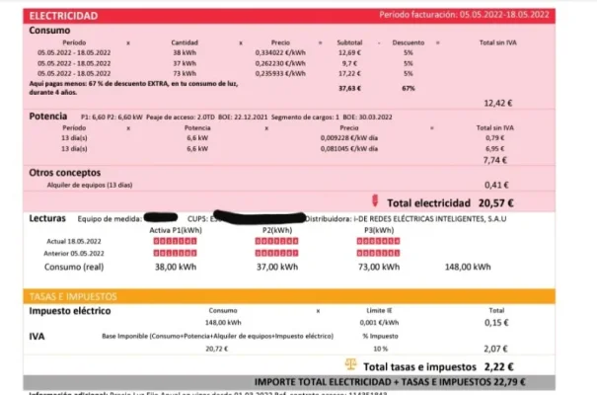Screen dimensions: 597x395
Task: Click the 'Anterior 05.05.2022' row label
Action: tap(74, 254)
